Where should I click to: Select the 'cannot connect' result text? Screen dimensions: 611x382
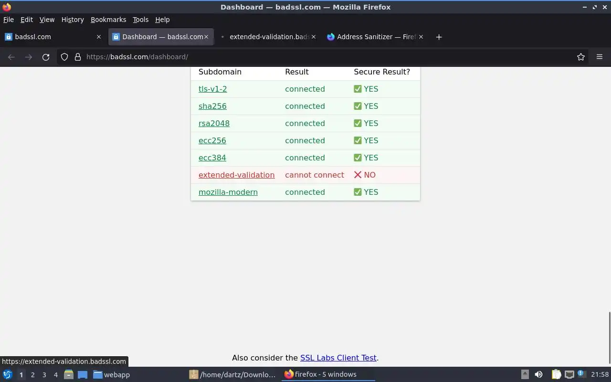pyautogui.click(x=315, y=175)
